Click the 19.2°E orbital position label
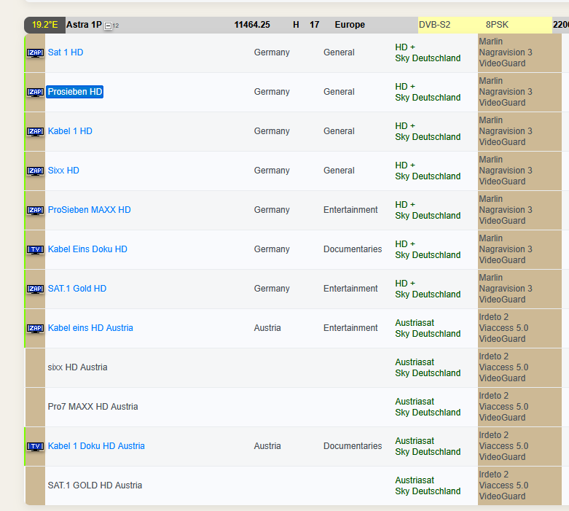569x511 pixels. [44, 25]
